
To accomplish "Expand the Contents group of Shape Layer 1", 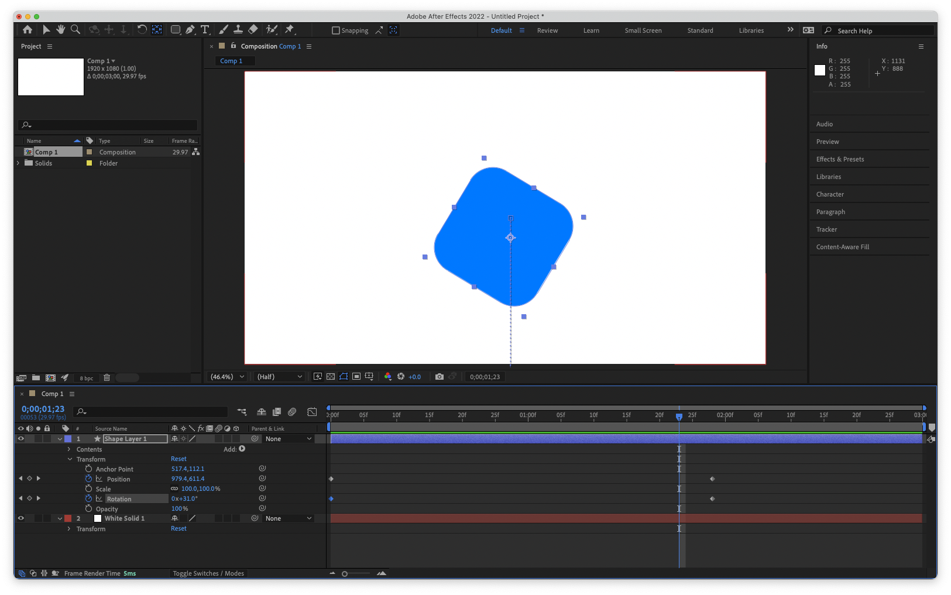I will tap(69, 449).
